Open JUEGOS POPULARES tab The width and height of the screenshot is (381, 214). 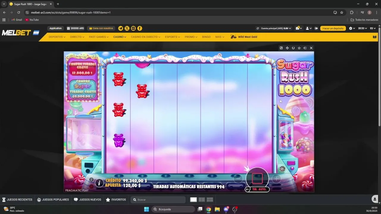point(53,200)
